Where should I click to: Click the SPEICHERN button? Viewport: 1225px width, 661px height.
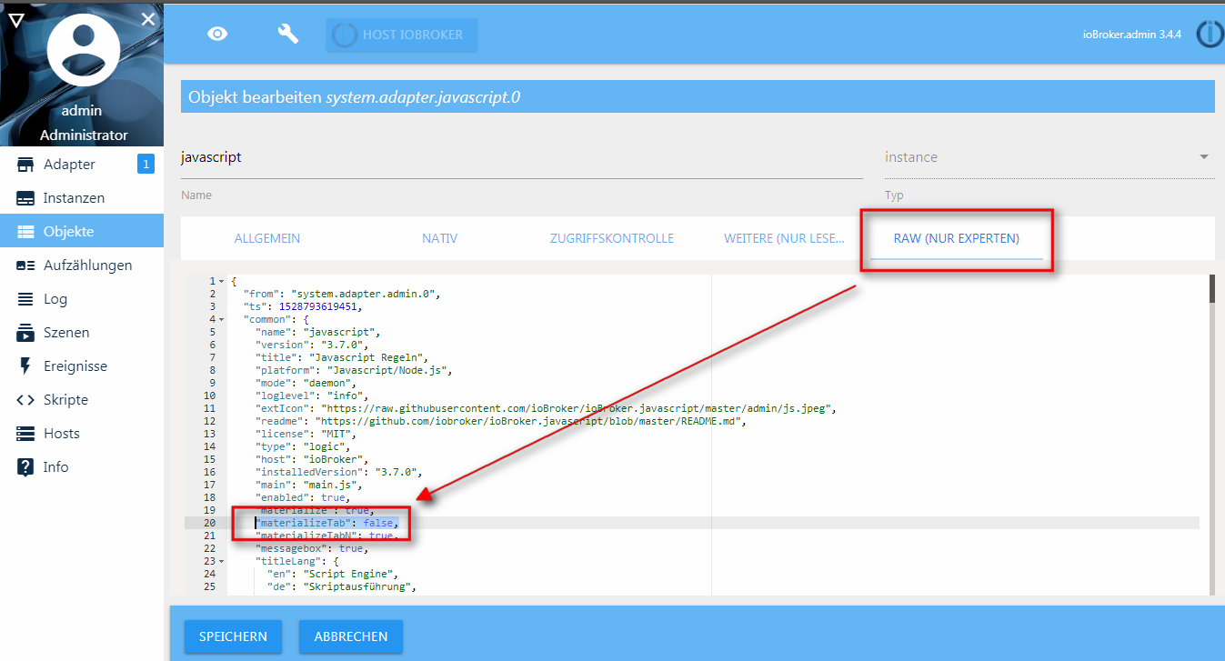point(234,636)
